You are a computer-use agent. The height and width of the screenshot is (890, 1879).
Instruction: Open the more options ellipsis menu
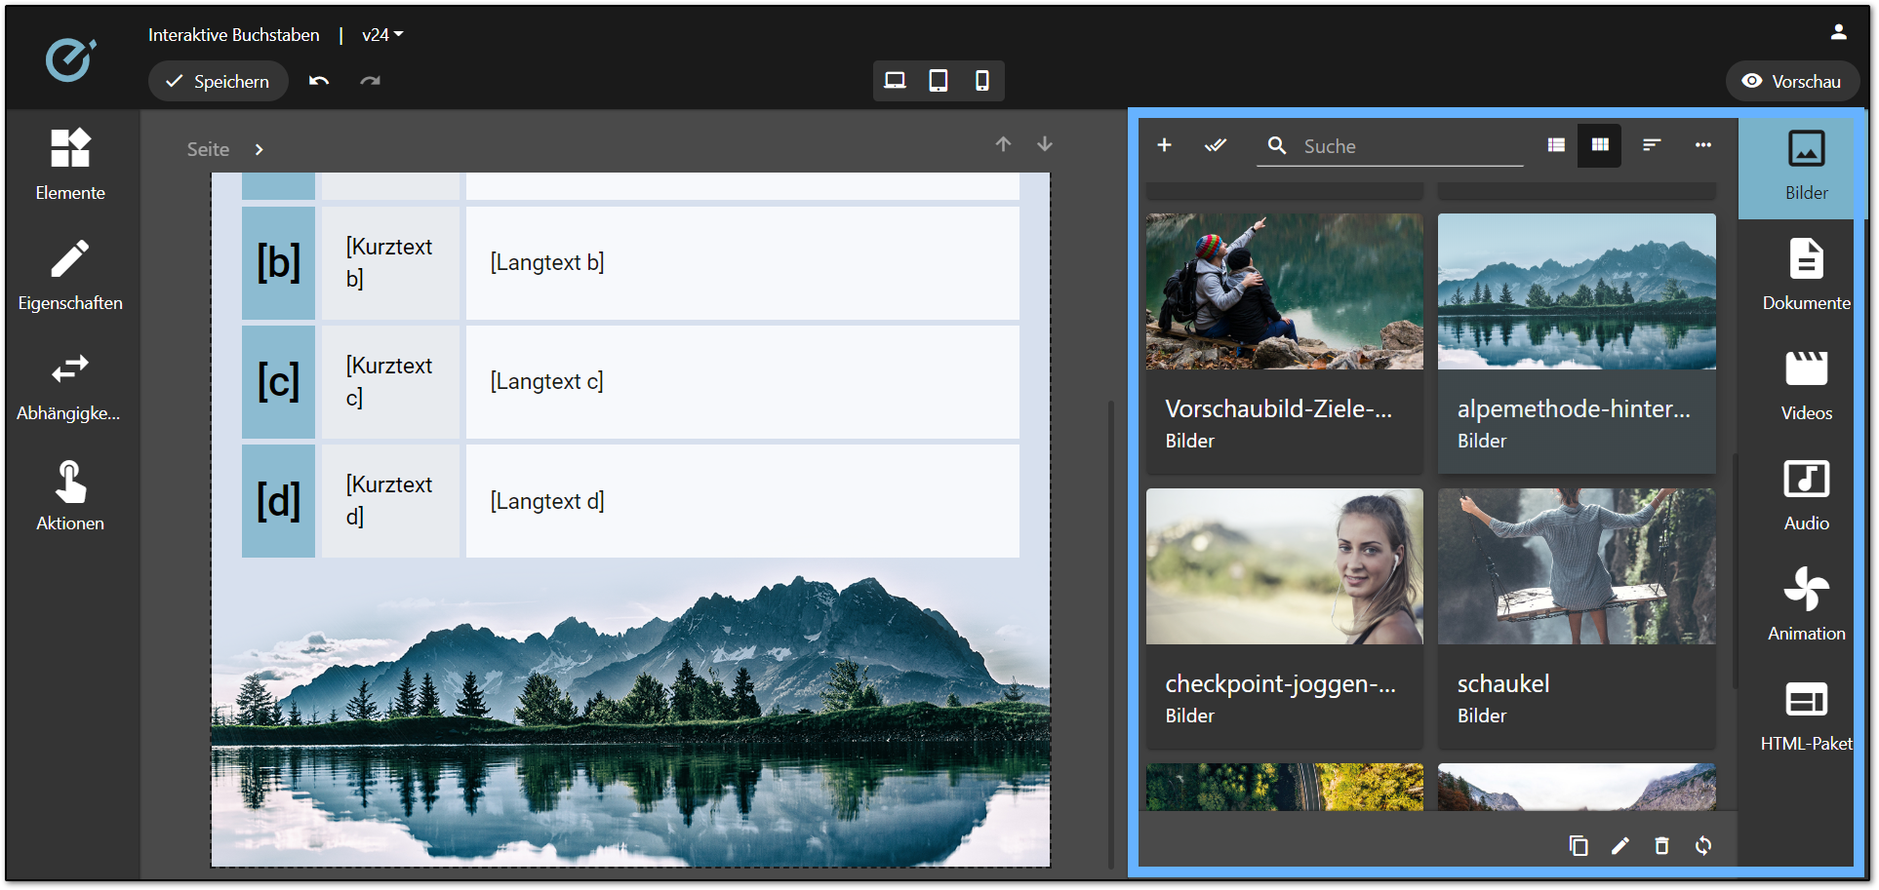1703,145
